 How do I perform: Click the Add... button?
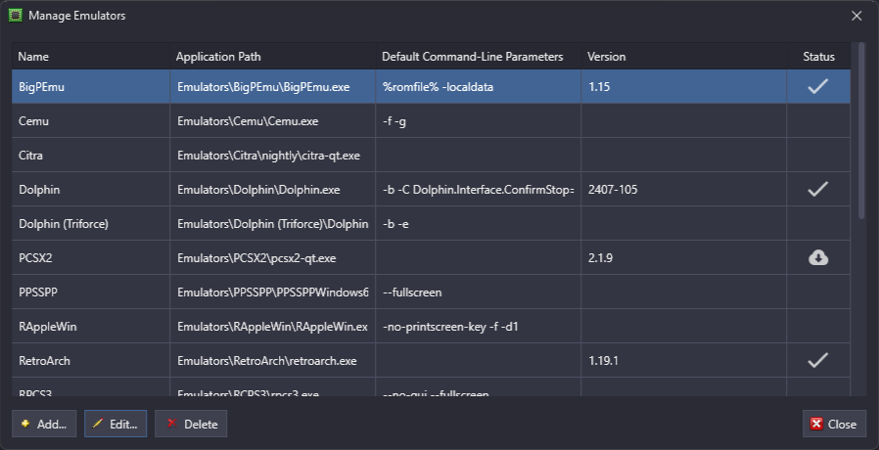44,424
